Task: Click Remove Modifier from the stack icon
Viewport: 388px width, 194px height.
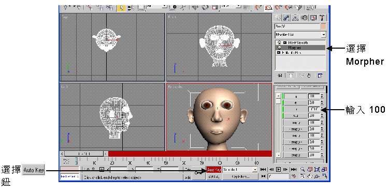Action: click(309, 76)
